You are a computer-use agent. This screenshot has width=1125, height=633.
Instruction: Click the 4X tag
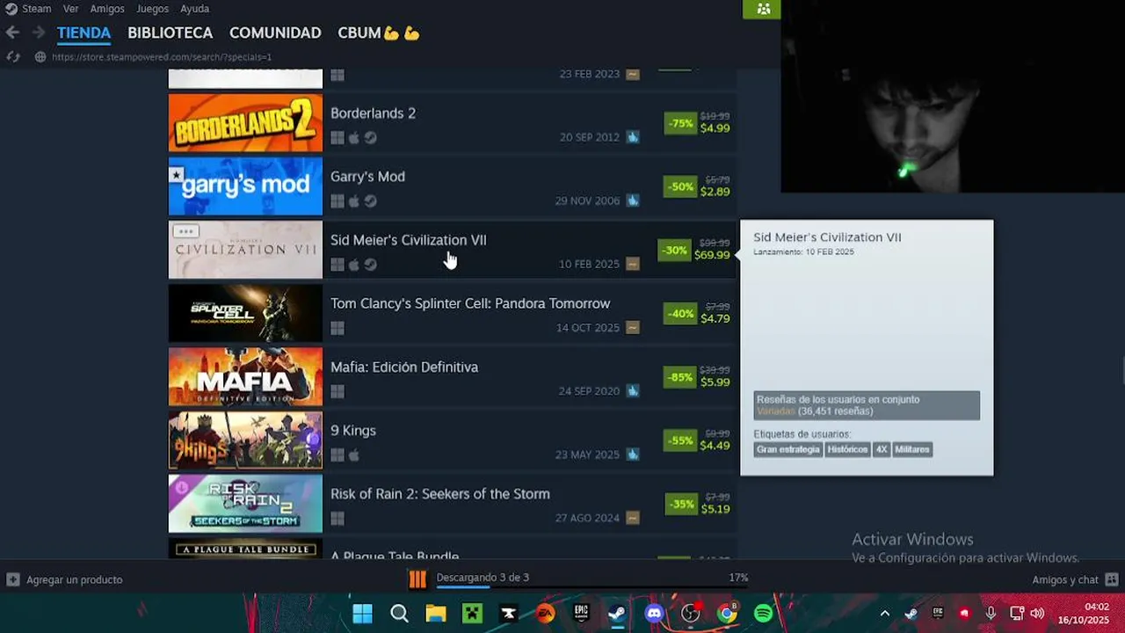(x=882, y=449)
